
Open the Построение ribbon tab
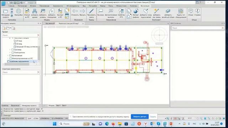pyautogui.click(x=22, y=6)
